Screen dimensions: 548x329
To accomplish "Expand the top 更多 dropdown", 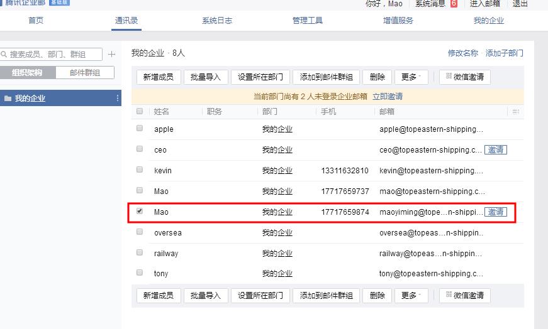I will click(x=411, y=77).
